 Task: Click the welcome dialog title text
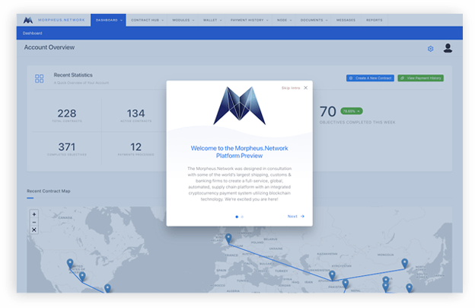(239, 152)
